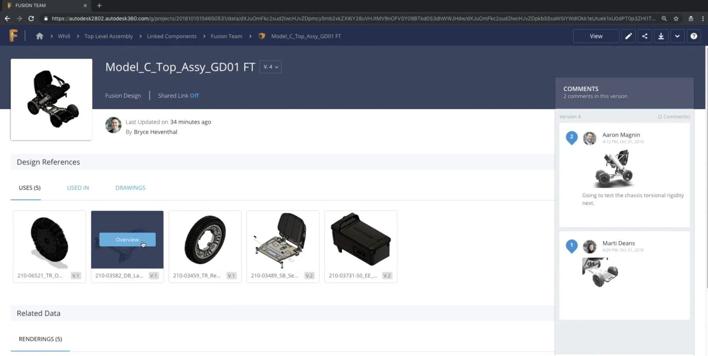
Task: Open the more actions chevron dropdown
Action: [x=677, y=36]
